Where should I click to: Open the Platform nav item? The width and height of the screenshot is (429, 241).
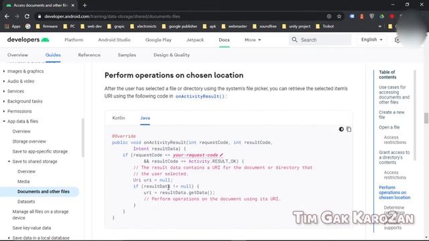coord(74,40)
